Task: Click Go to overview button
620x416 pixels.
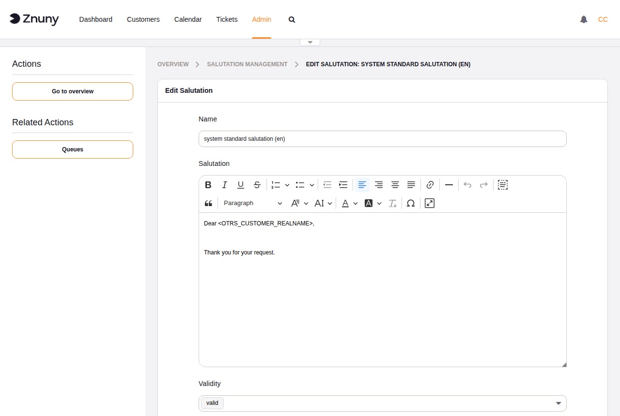Action: click(73, 91)
